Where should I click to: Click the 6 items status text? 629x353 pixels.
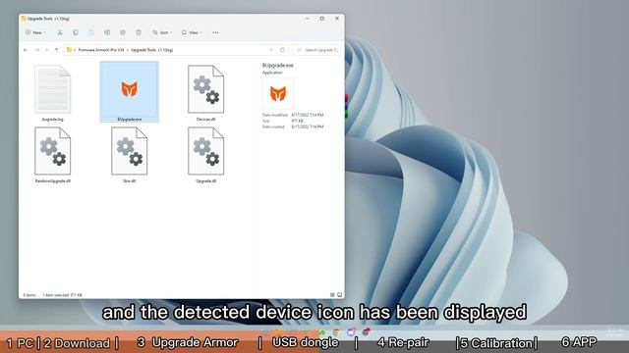29,295
